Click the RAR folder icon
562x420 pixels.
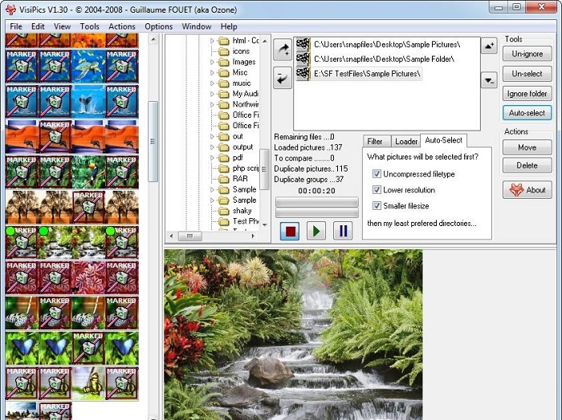tap(224, 179)
